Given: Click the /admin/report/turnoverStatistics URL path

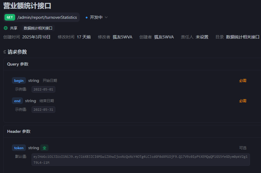Looking at the screenshot, I should coord(47,17).
